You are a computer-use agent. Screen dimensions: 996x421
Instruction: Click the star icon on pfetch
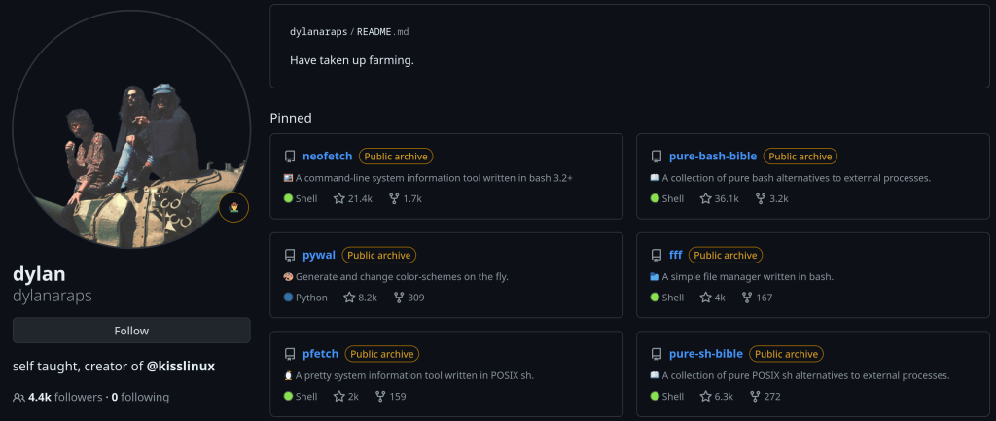[339, 397]
